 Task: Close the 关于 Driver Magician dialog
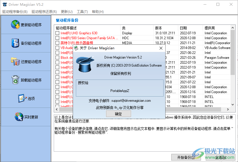pos(161,48)
